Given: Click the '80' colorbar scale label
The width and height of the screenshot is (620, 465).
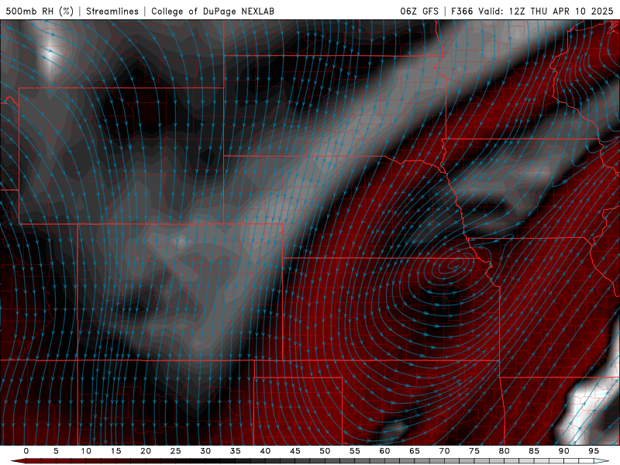Looking at the screenshot, I should (504, 451).
